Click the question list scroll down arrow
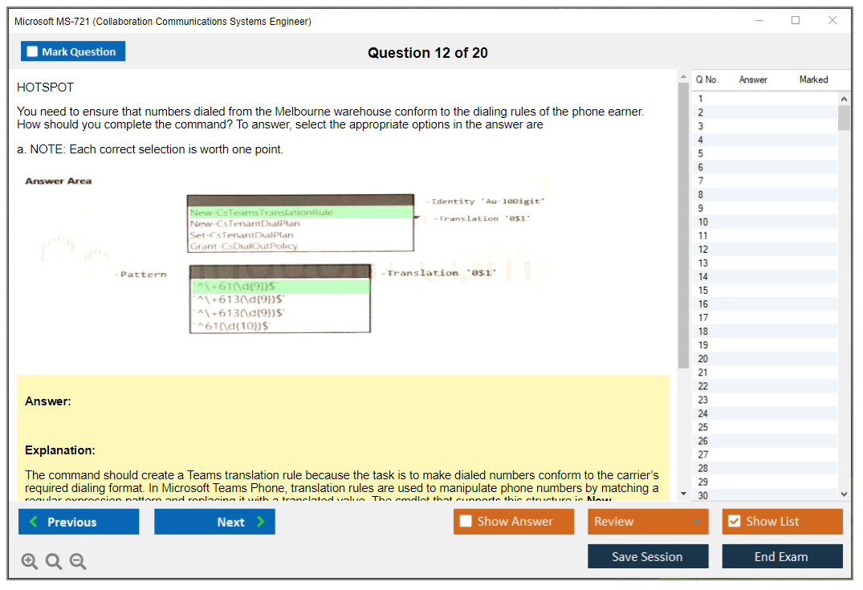Image resolution: width=863 pixels, height=590 pixels. pos(844,494)
